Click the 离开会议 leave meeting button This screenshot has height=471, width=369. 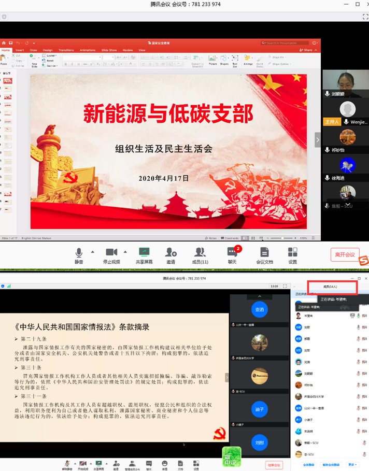tap(345, 254)
